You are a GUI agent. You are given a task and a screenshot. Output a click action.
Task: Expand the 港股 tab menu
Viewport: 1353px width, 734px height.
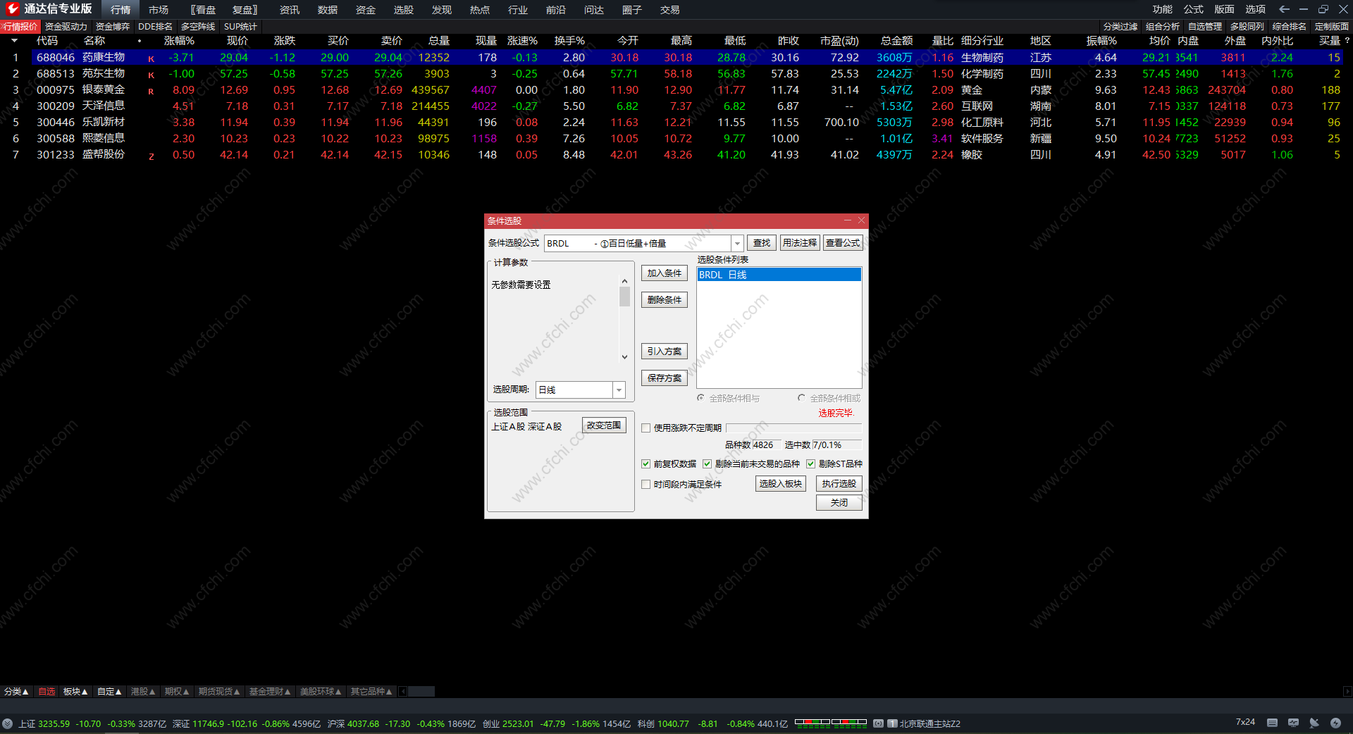(143, 692)
